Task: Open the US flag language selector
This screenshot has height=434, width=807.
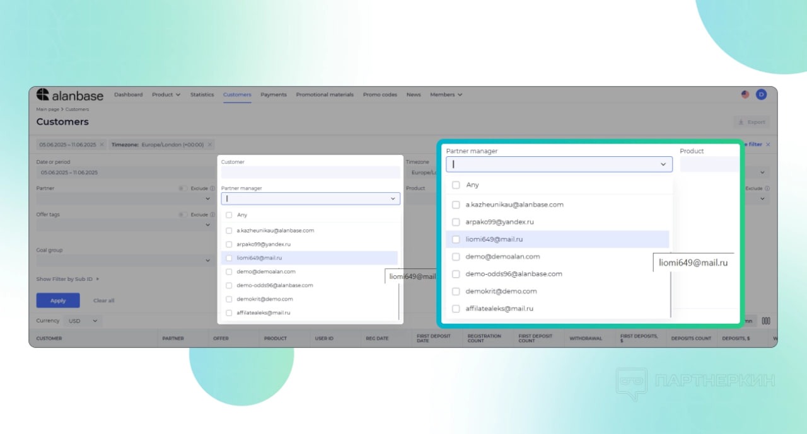Action: (x=745, y=94)
